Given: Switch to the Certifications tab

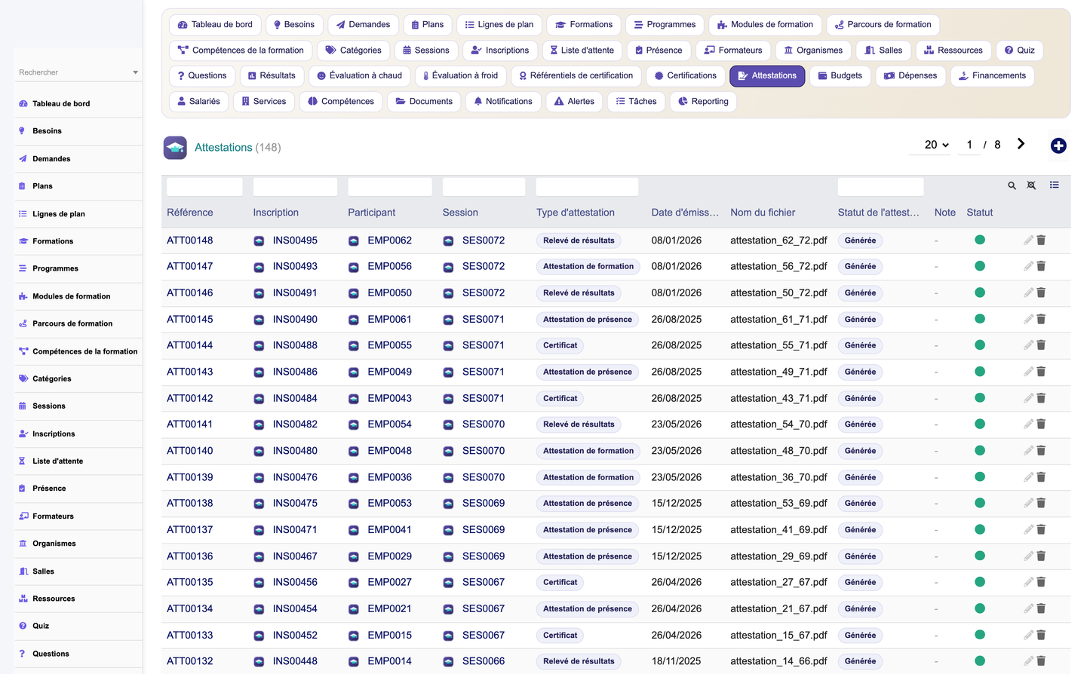Looking at the screenshot, I should [x=685, y=75].
